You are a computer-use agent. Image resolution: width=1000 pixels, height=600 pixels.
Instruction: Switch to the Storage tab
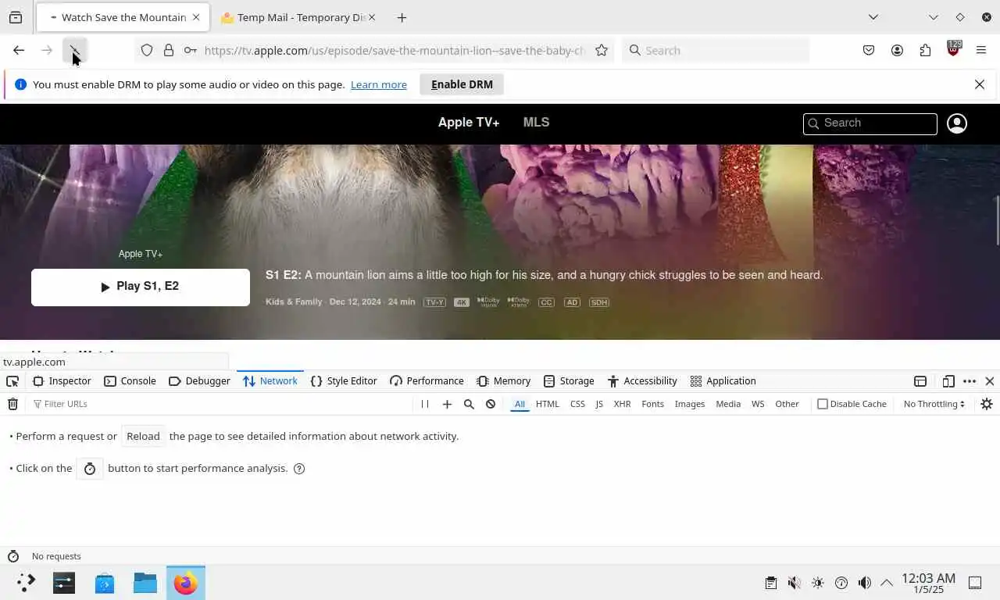click(x=569, y=381)
